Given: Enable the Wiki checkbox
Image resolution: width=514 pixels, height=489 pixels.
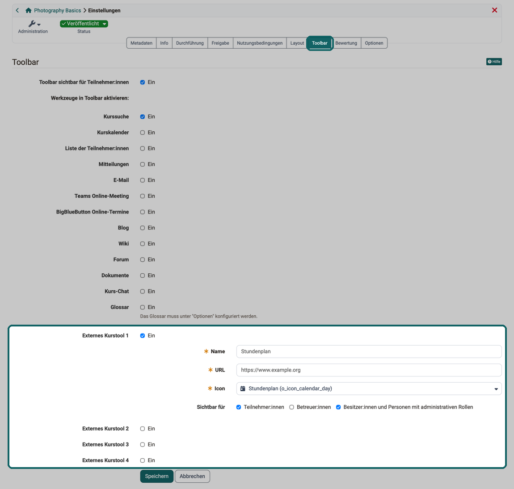Looking at the screenshot, I should (x=142, y=244).
